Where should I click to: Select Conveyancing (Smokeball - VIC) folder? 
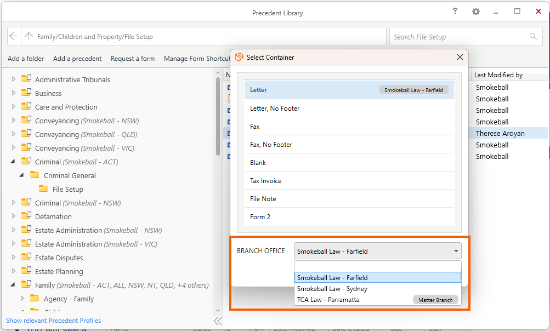pyautogui.click(x=84, y=149)
